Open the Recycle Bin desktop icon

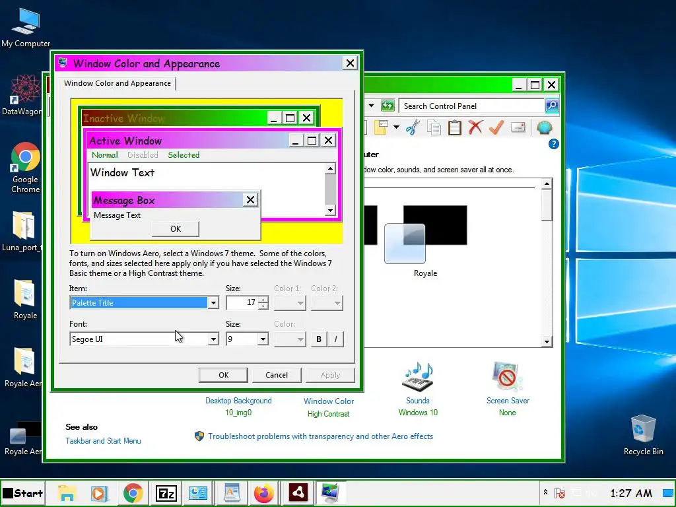[x=643, y=435]
